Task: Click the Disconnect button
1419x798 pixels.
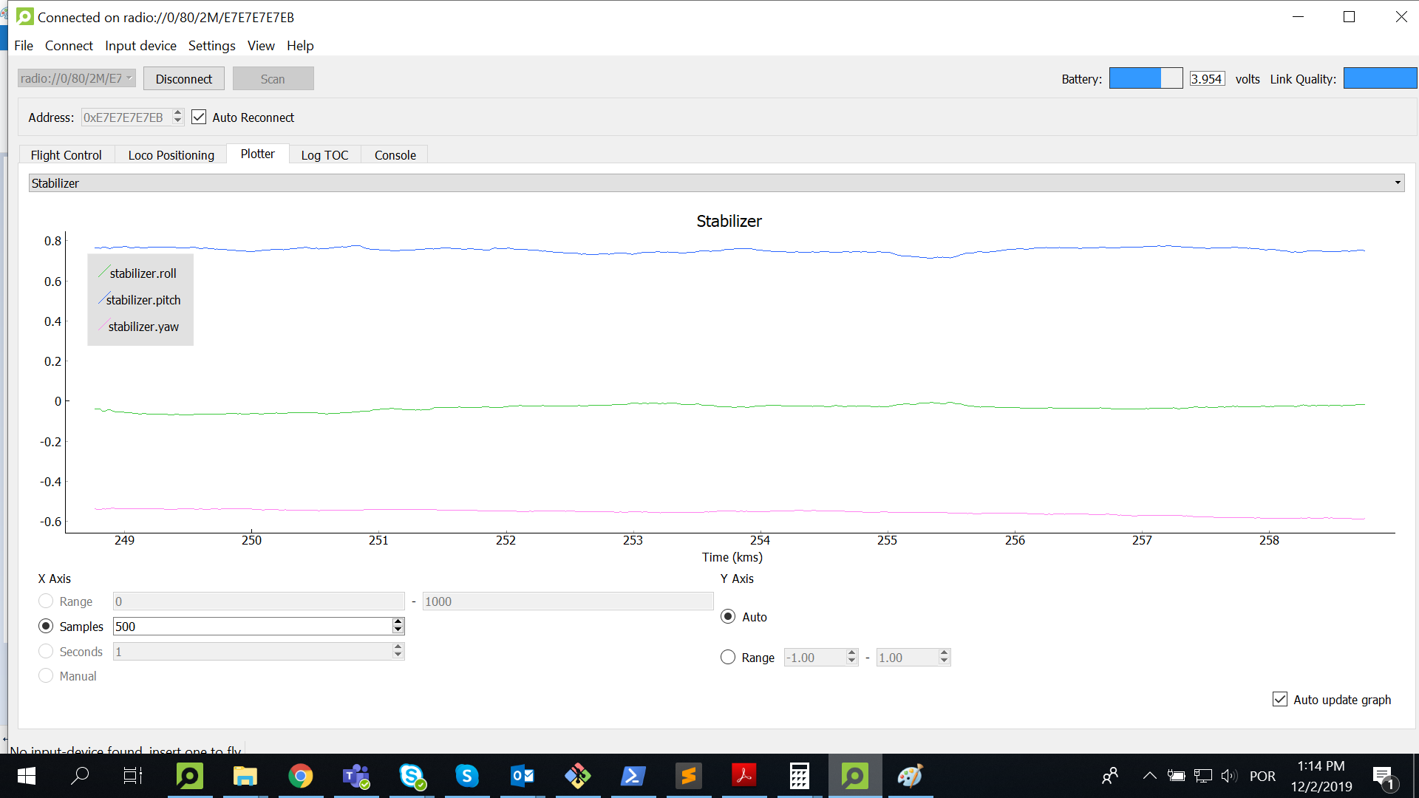Action: [183, 79]
